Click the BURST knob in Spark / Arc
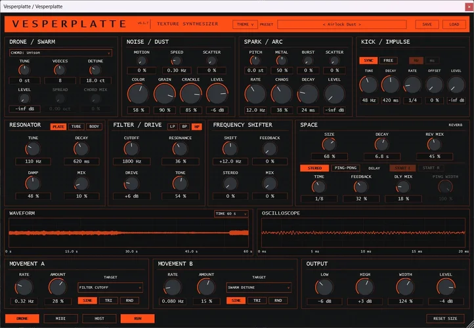The height and width of the screenshot is (328, 474). pyautogui.click(x=308, y=61)
